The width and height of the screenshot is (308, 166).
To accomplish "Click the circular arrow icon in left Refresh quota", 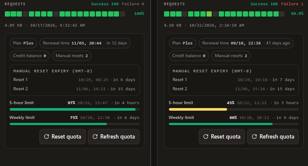I will [x=95, y=136].
